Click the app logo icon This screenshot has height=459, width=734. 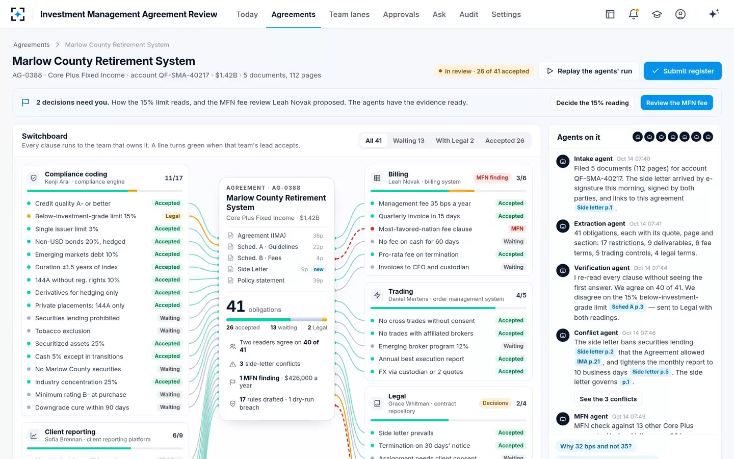[18, 14]
